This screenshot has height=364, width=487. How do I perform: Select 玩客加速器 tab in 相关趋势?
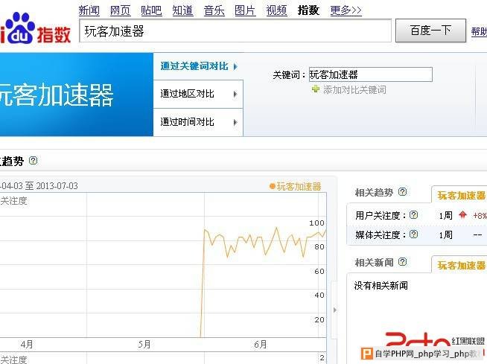461,195
